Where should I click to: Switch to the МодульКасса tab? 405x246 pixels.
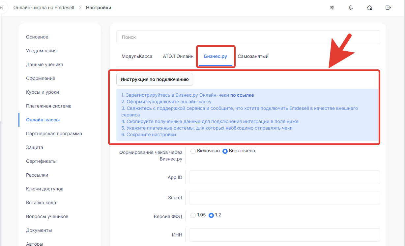click(x=137, y=56)
